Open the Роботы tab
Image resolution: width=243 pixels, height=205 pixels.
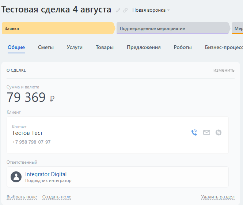click(183, 47)
